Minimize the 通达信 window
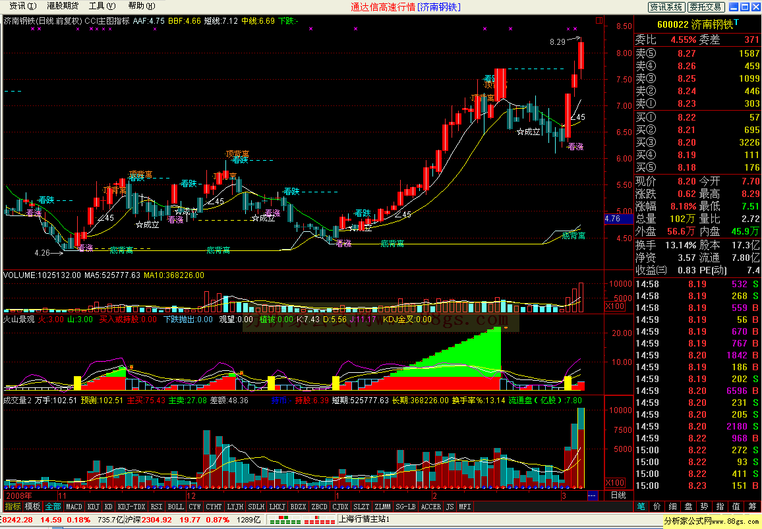The height and width of the screenshot is (529, 762). coord(734,7)
